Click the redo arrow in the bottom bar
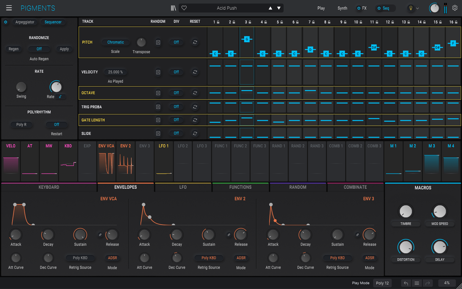 click(428, 283)
